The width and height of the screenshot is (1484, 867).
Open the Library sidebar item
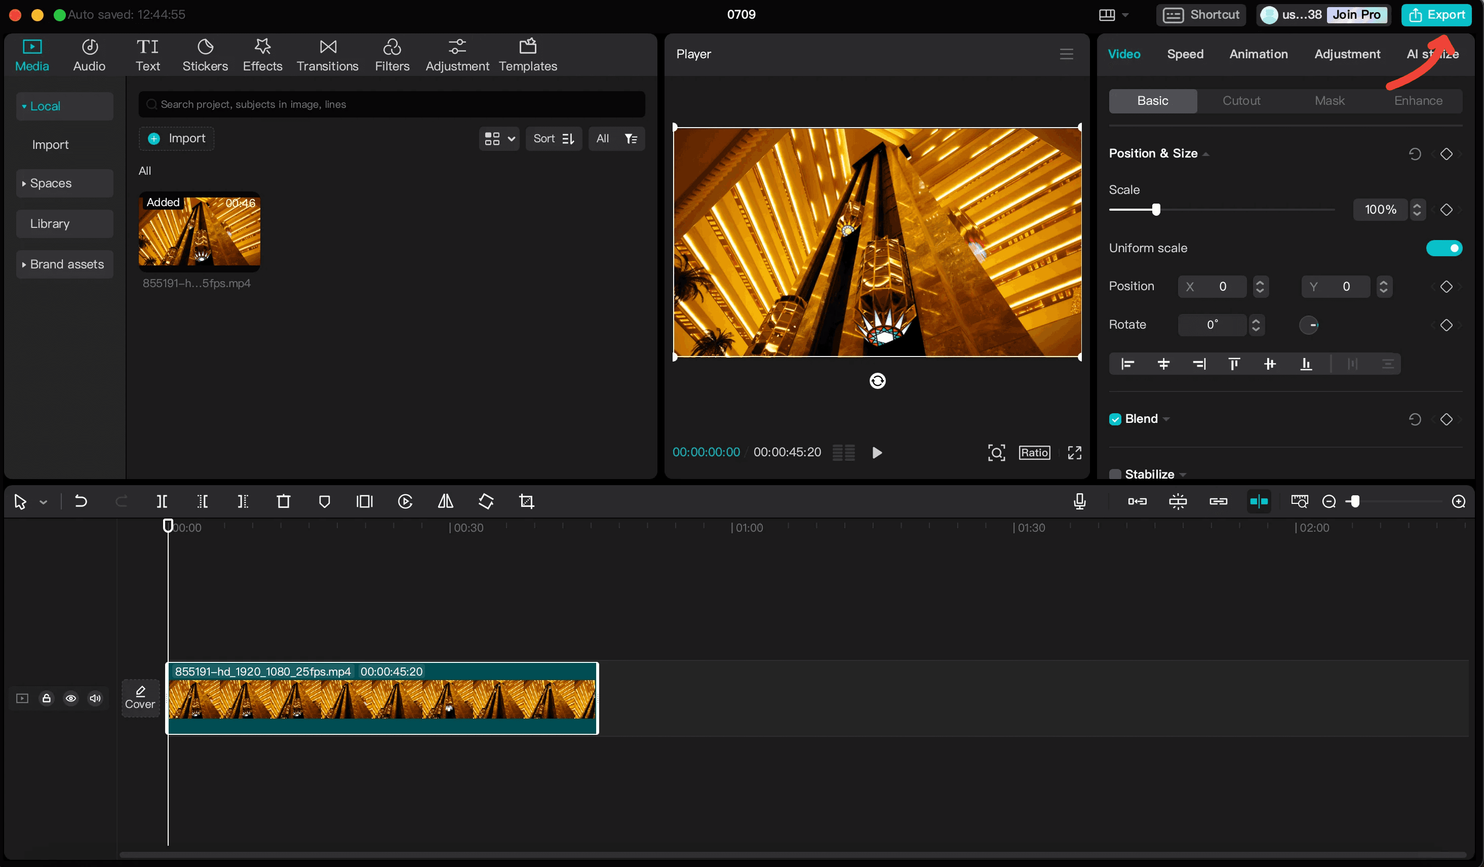point(64,224)
